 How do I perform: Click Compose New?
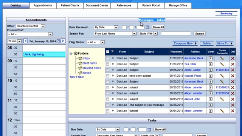pyautogui.click(x=185, y=43)
